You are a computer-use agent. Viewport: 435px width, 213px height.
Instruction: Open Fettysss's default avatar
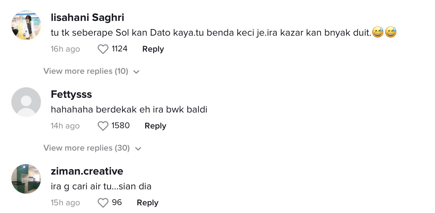pyautogui.click(x=26, y=102)
